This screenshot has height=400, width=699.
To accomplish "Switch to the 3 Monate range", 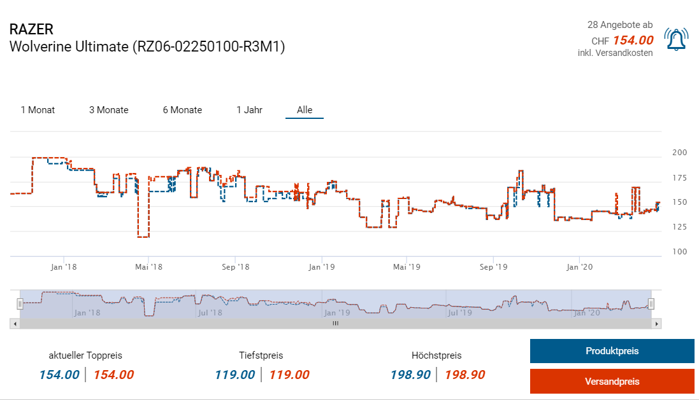I will click(x=108, y=110).
